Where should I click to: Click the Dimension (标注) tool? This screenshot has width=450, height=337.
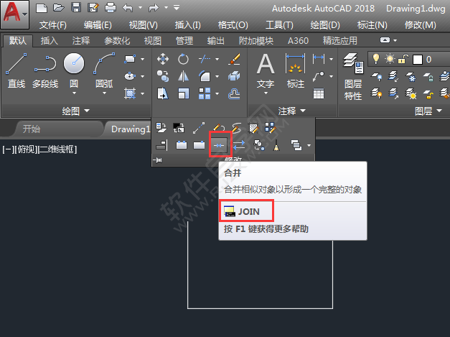tap(295, 70)
